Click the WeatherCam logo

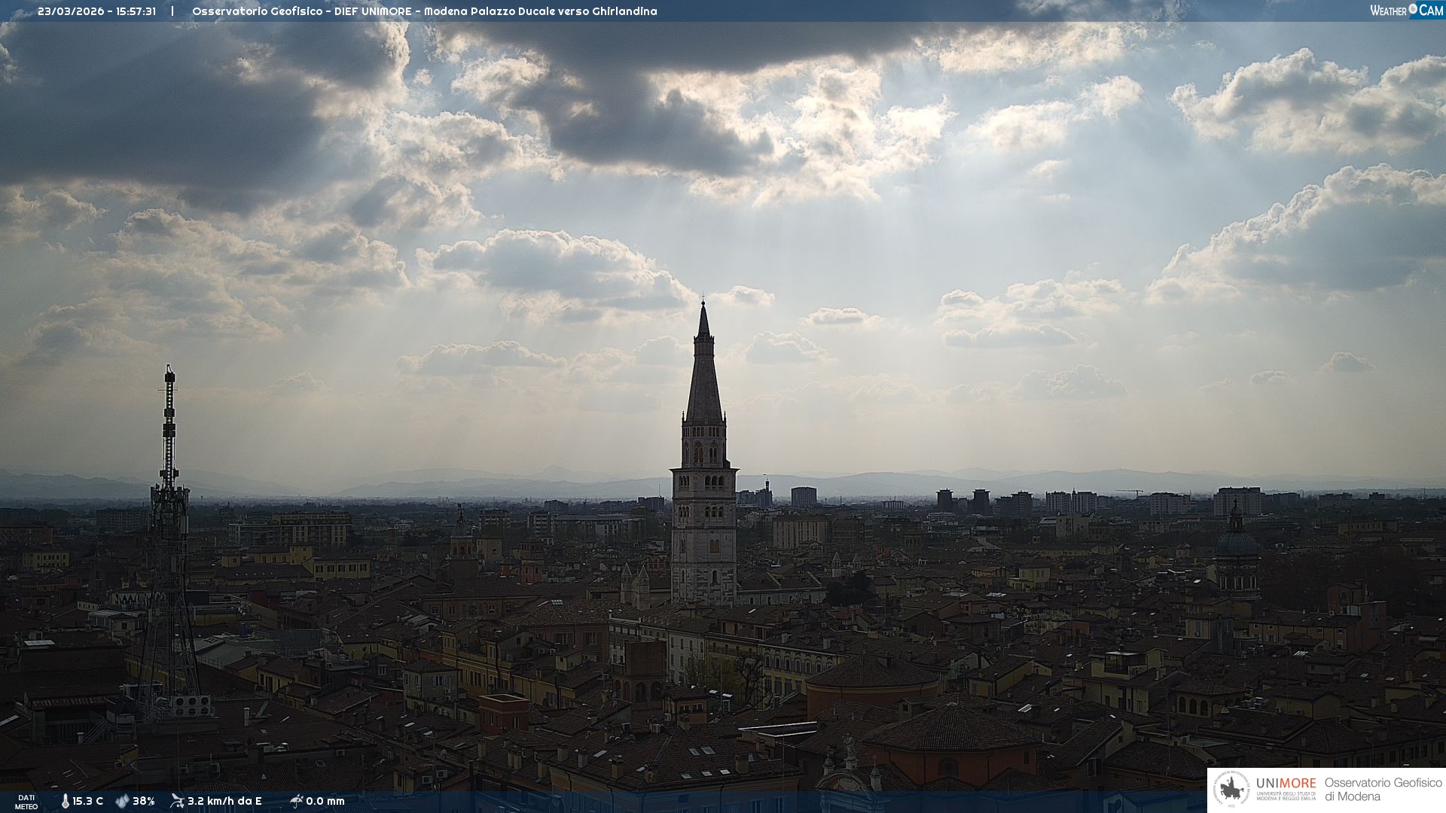click(x=1406, y=11)
